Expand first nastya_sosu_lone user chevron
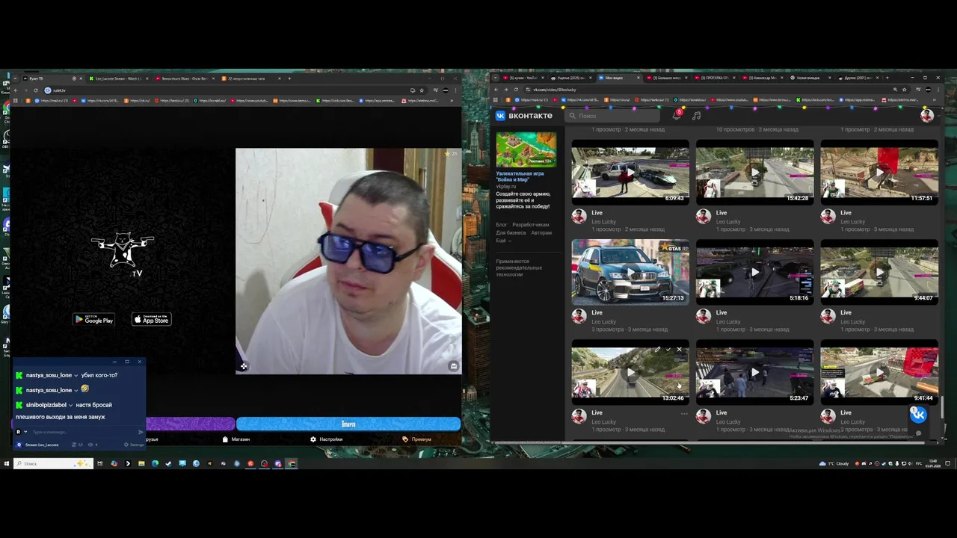Screen dimensions: 957x538 coord(76,375)
